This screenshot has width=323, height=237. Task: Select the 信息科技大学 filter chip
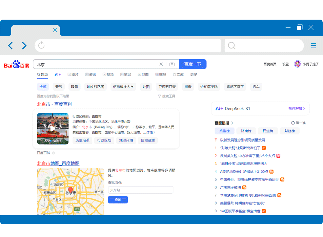tap(123, 87)
